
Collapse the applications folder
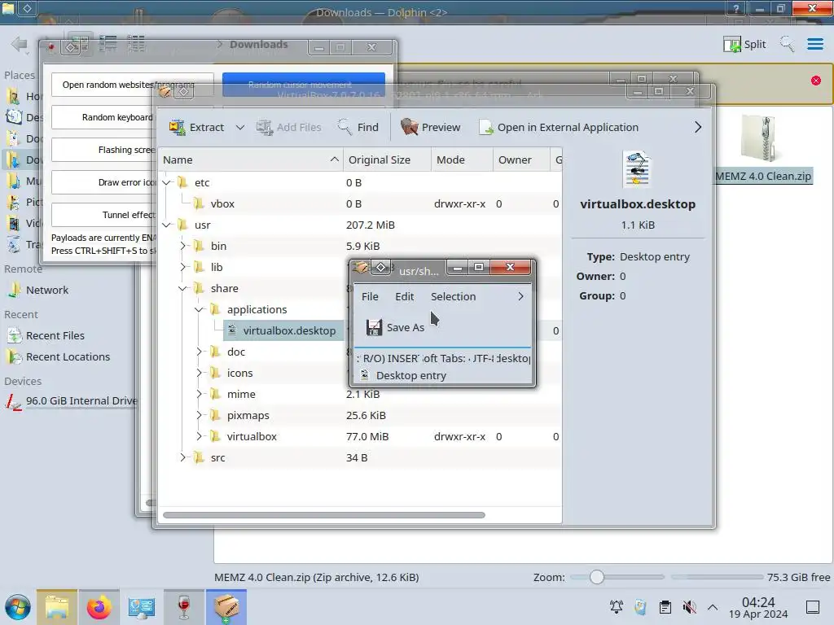click(x=199, y=309)
